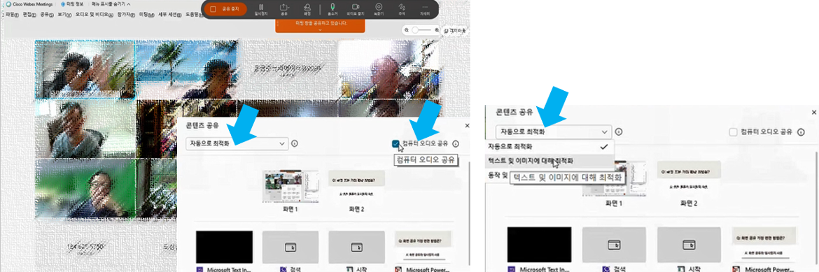Open the 공유 share icon in the floating toolbar
Image resolution: width=819 pixels, height=272 pixels.
284,9
